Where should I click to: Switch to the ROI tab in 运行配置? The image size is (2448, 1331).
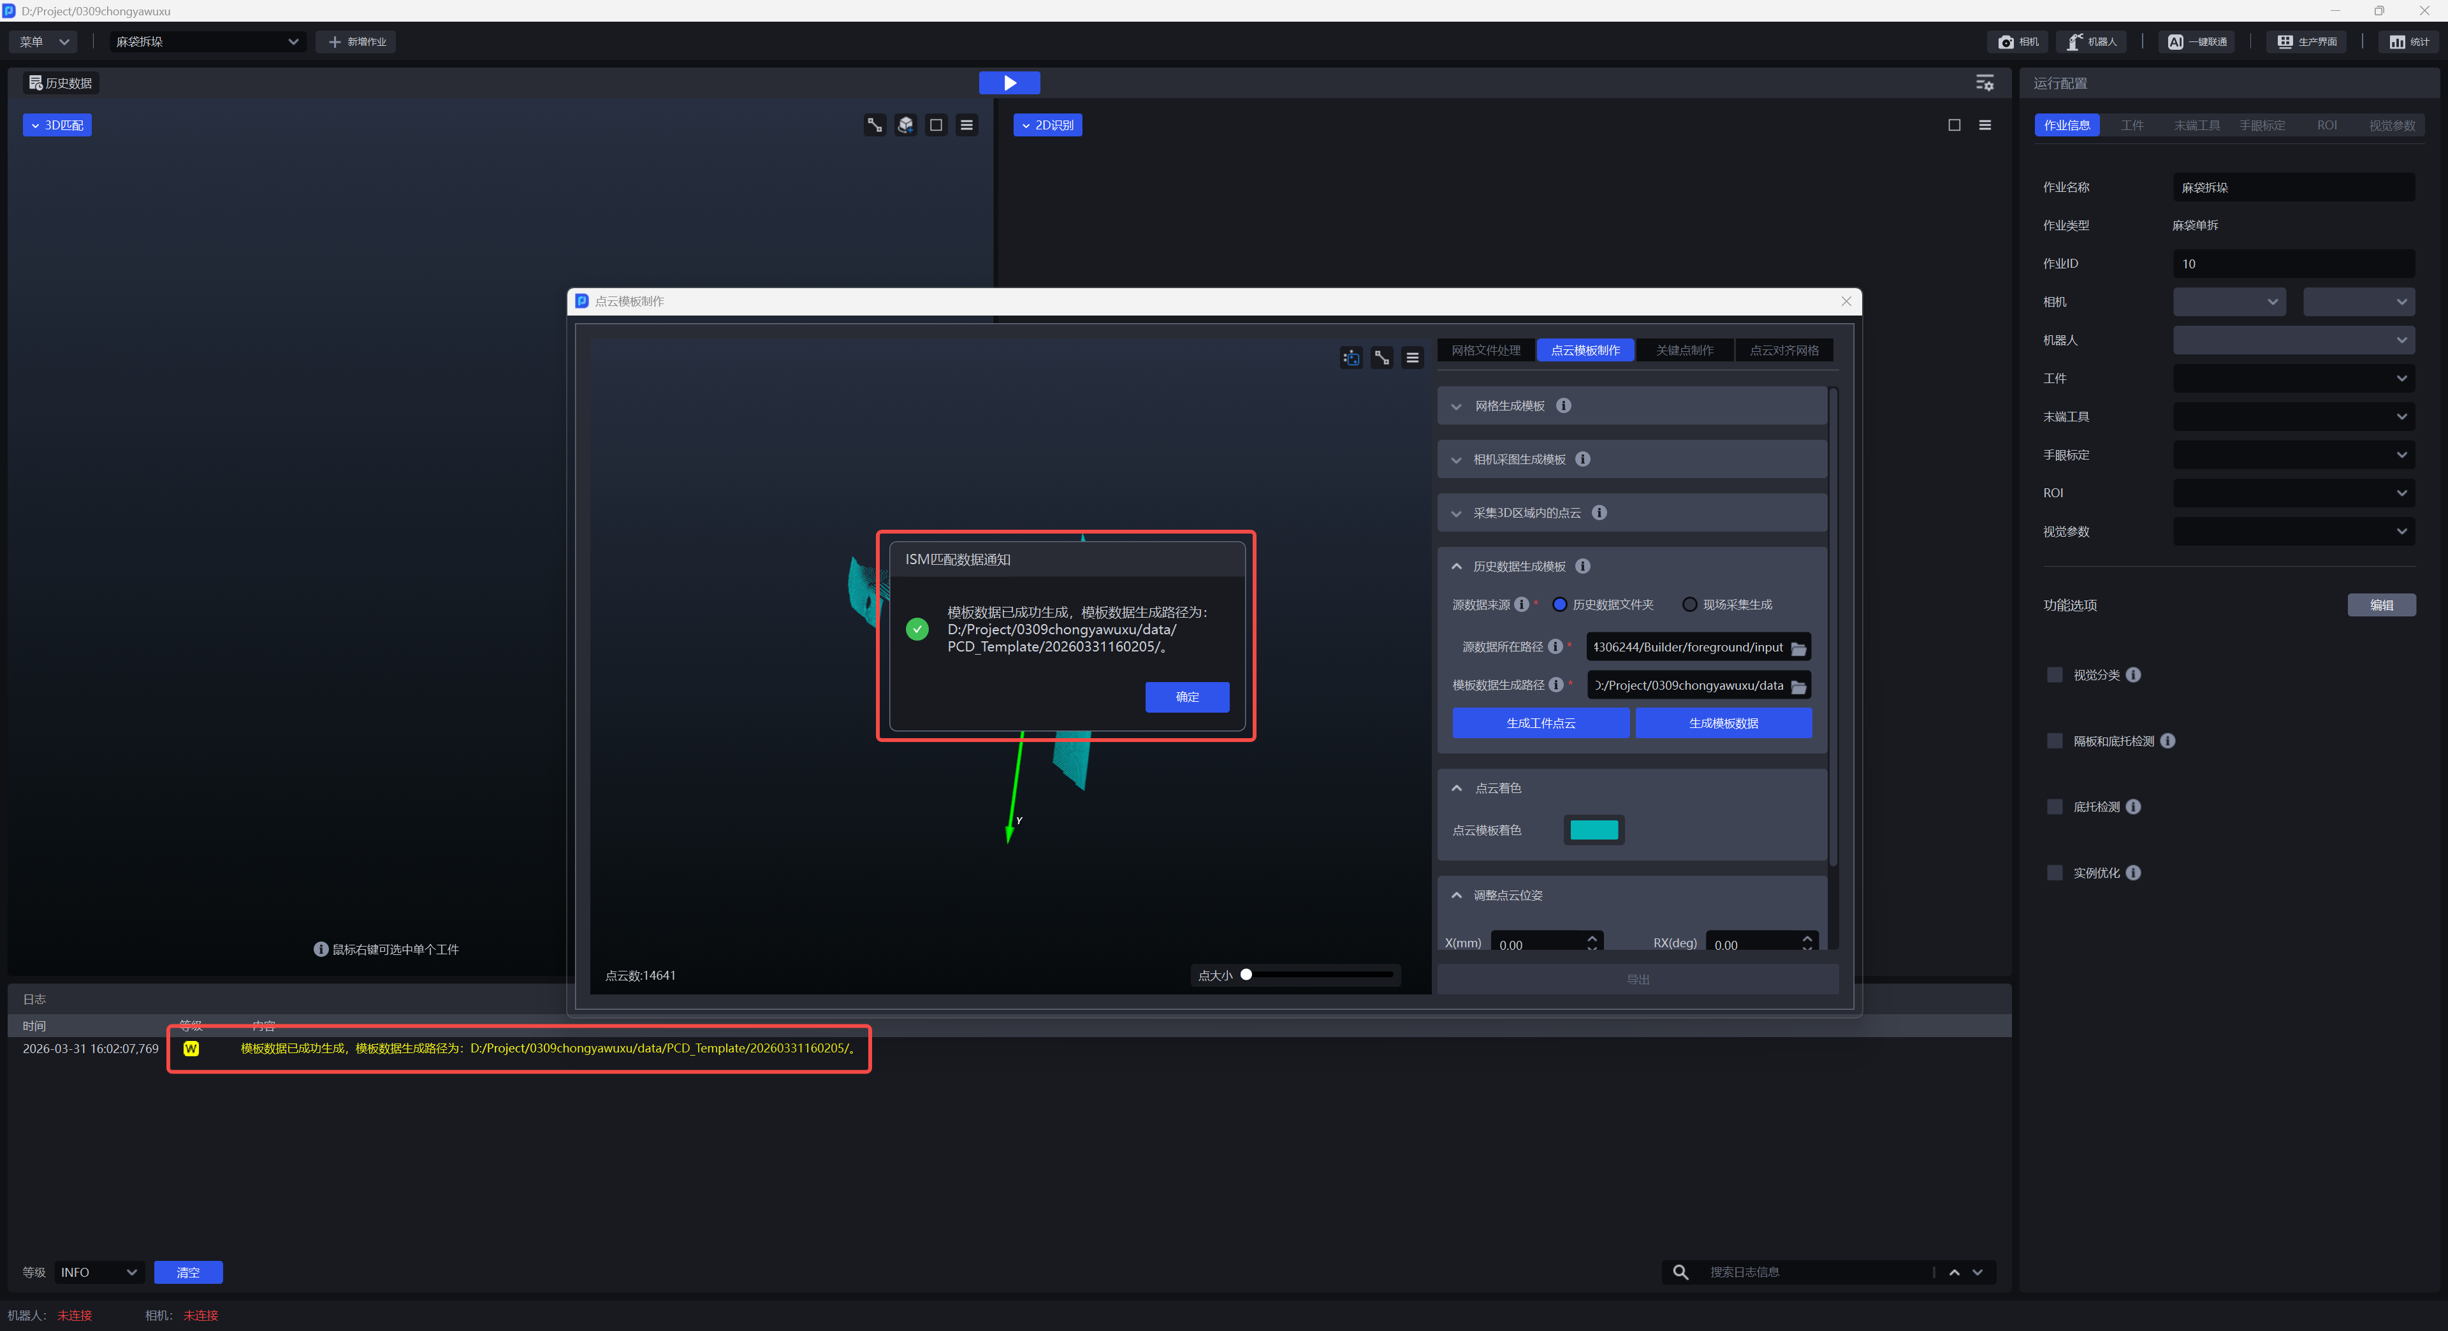click(2326, 126)
